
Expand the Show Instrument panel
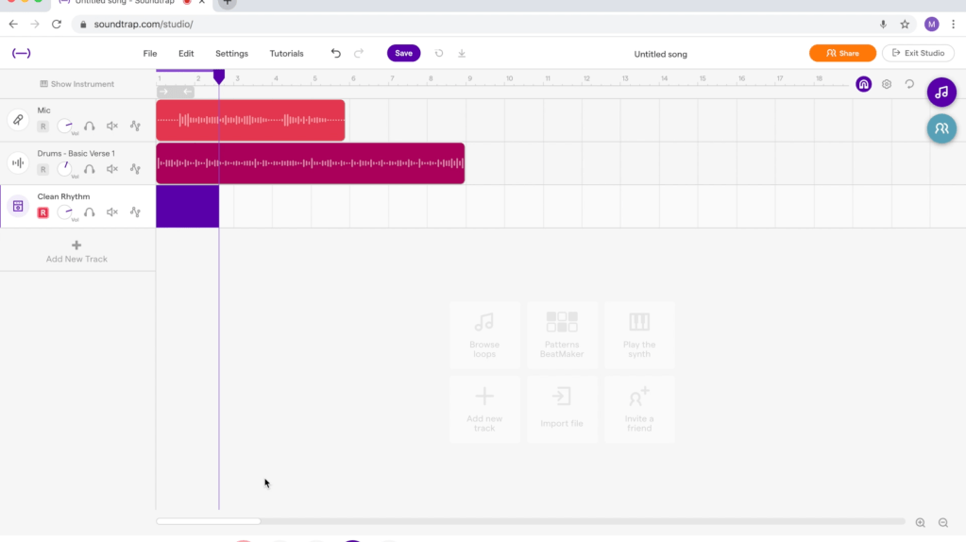click(77, 84)
